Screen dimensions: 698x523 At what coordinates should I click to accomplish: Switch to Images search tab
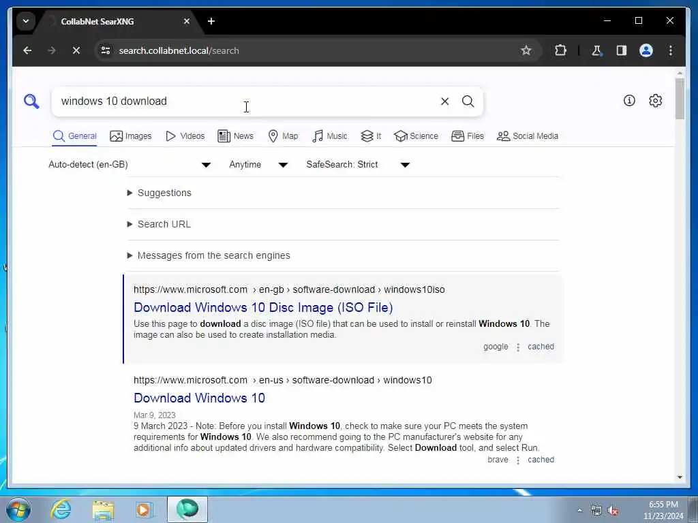click(x=130, y=136)
